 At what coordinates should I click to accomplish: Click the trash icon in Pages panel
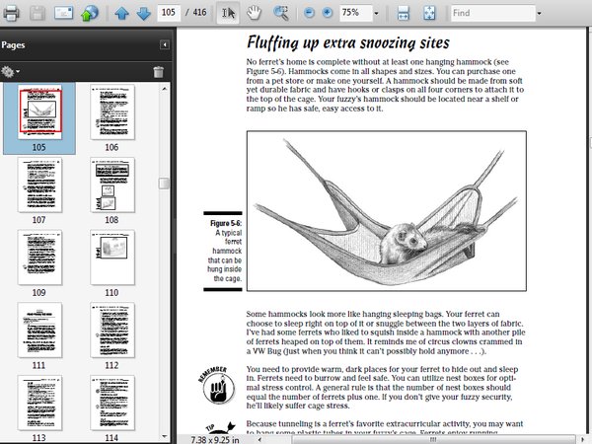[158, 72]
